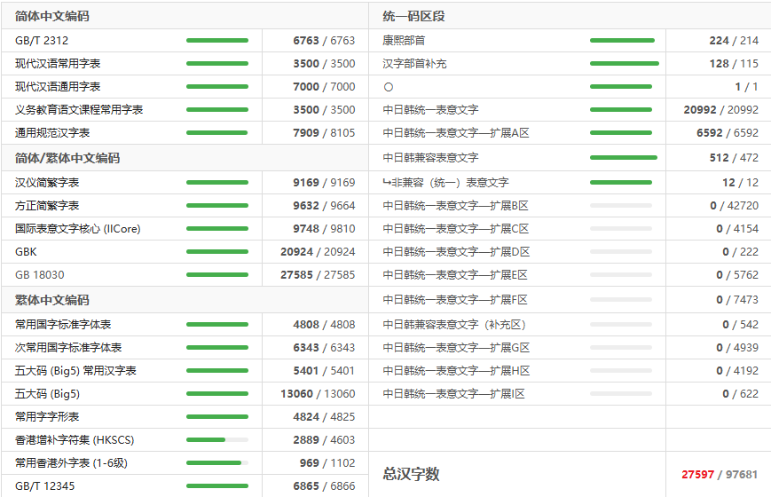771x497 pixels.
Task: Select the 非兼容（统一）表意文字 sub-row
Action: click(446, 183)
